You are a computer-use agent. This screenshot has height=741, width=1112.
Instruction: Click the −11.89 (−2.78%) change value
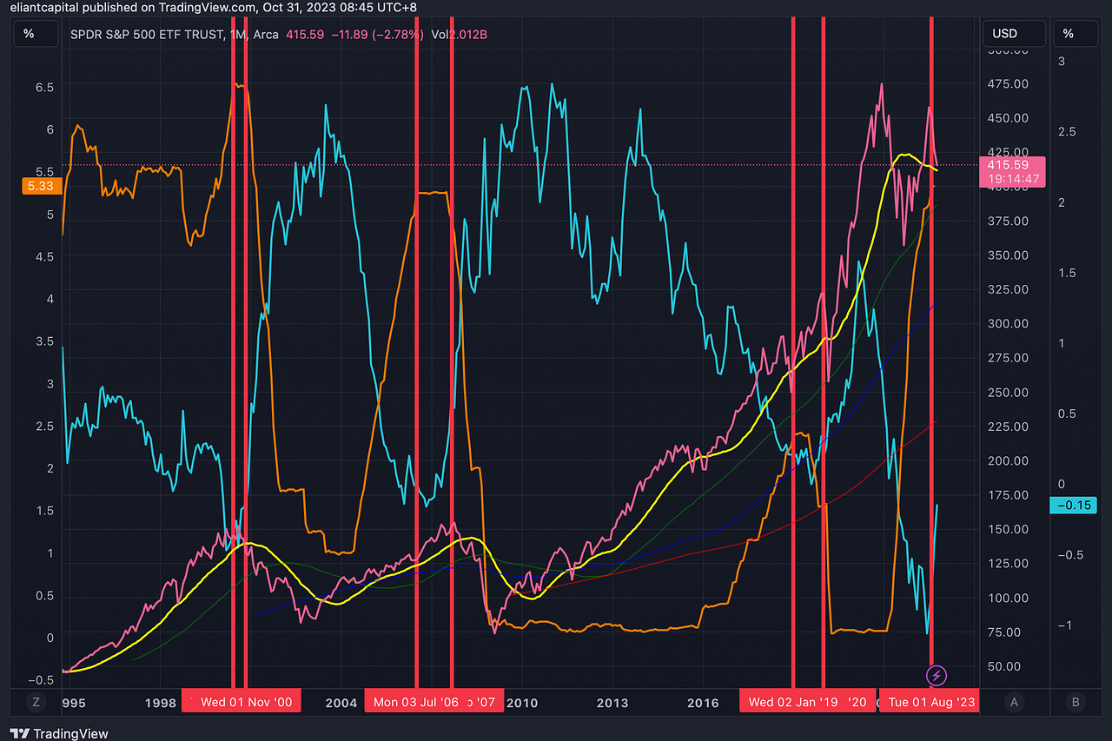pos(376,35)
